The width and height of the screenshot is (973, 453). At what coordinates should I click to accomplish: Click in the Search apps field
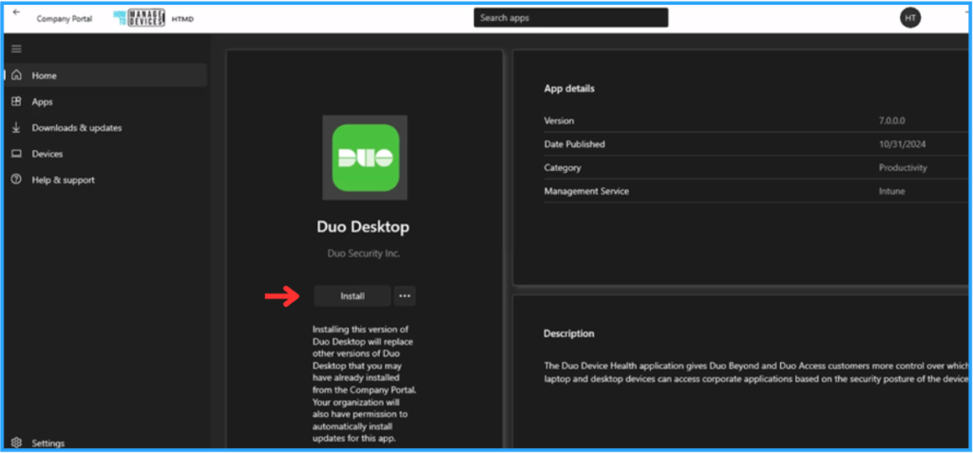(571, 17)
